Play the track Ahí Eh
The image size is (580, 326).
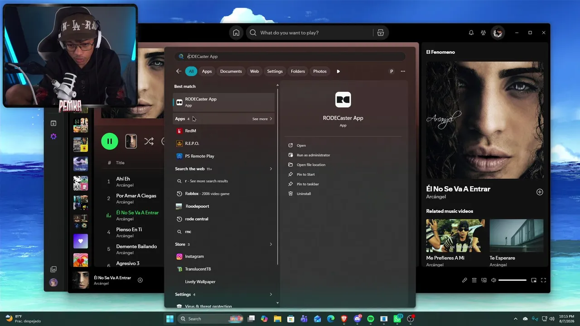pyautogui.click(x=123, y=179)
